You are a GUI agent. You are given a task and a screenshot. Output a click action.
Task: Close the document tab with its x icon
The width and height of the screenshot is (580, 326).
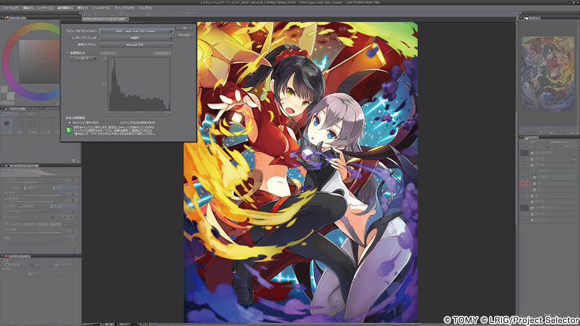[126, 19]
